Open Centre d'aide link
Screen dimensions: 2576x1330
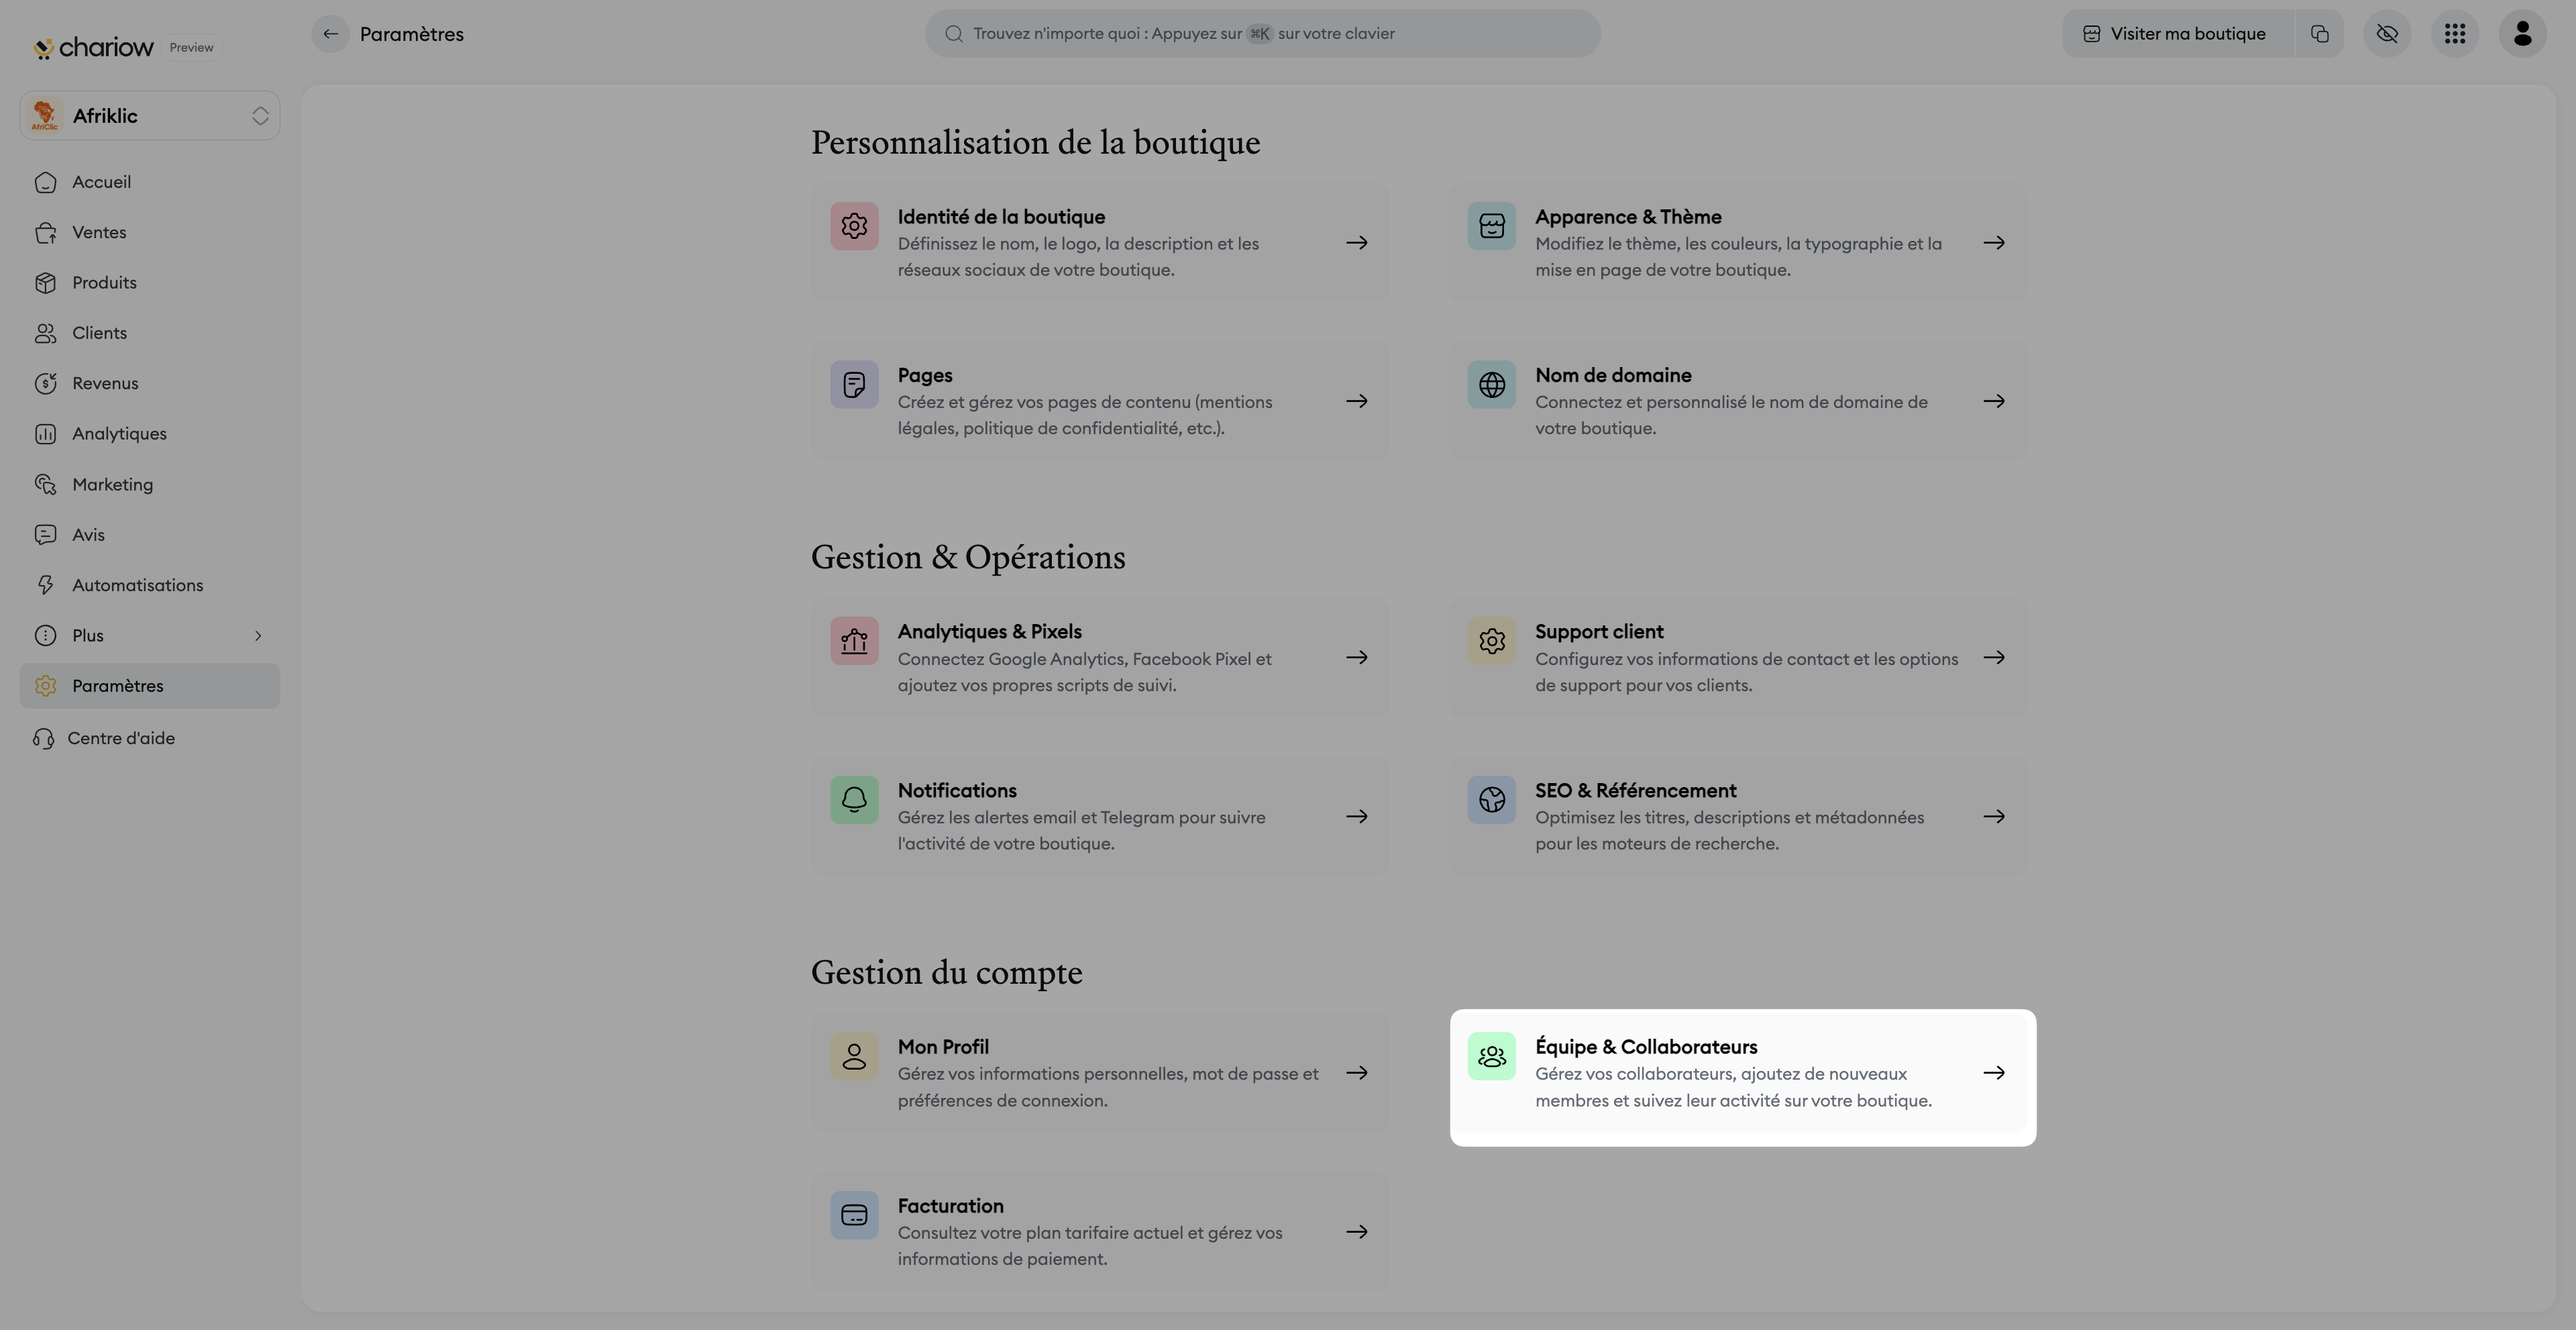pyautogui.click(x=120, y=739)
